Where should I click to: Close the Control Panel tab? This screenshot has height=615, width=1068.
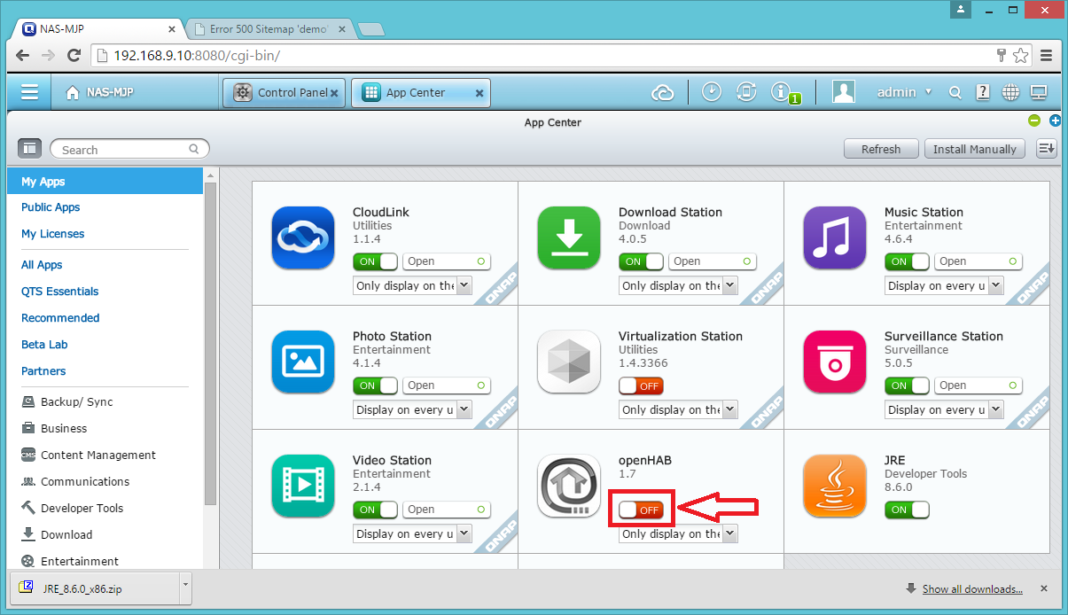pos(336,92)
